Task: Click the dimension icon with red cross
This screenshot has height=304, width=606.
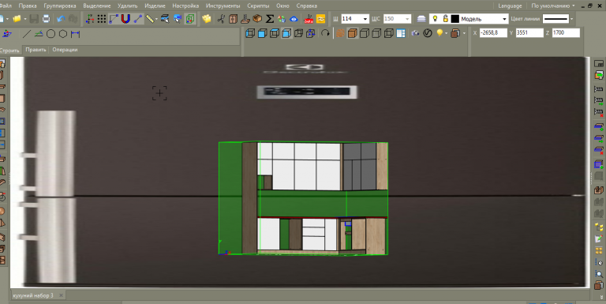Action: pos(599,112)
